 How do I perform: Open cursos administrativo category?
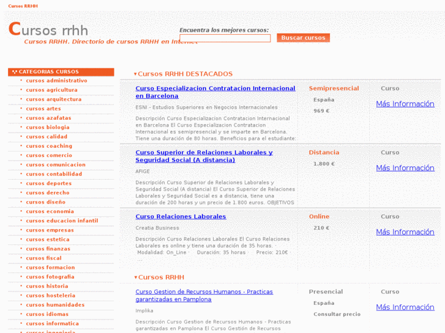tap(56, 81)
